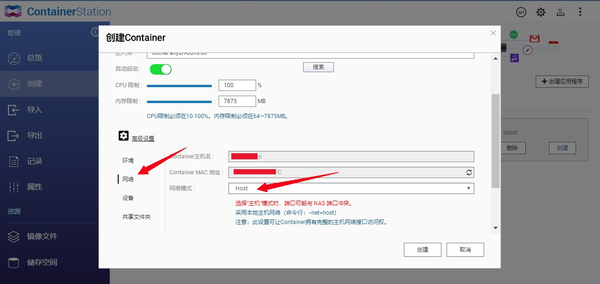The width and height of the screenshot is (600, 284).
Task: Select 导出 in the sidebar
Action: 35,135
